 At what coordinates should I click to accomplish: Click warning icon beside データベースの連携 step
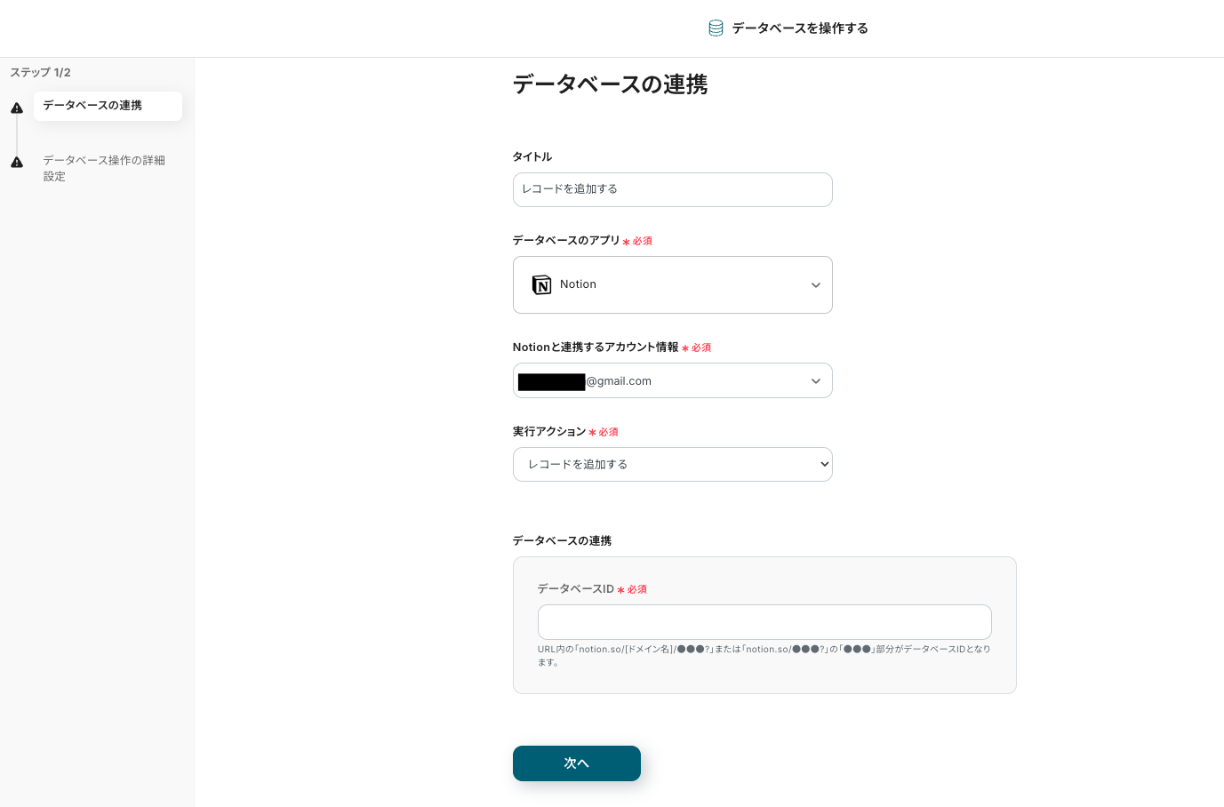coord(17,107)
